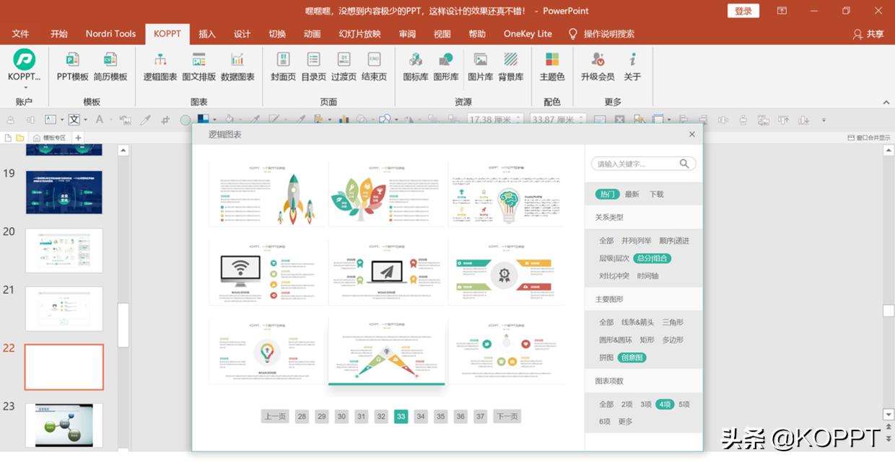Image resolution: width=895 pixels, height=465 pixels.
Task: Open the 逻辑图表 (Logic Diagrams) gallery
Action: 160,68
